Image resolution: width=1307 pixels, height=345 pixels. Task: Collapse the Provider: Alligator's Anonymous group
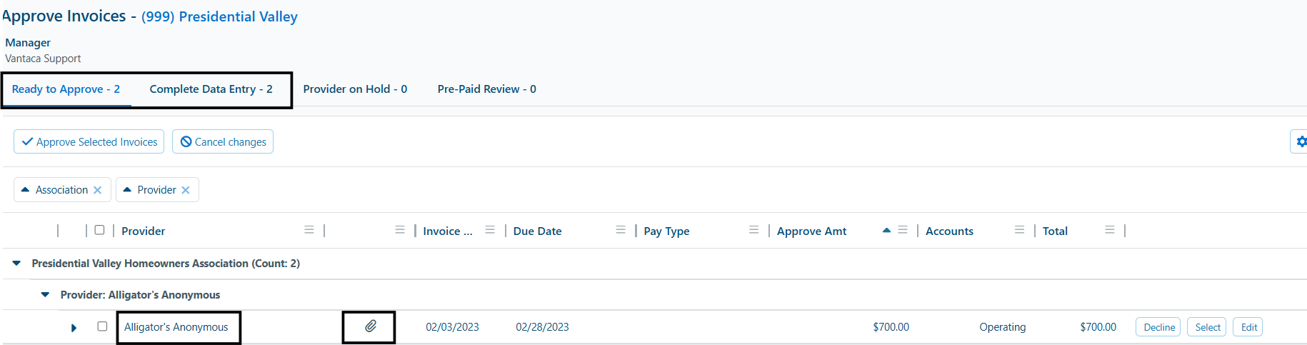(45, 294)
